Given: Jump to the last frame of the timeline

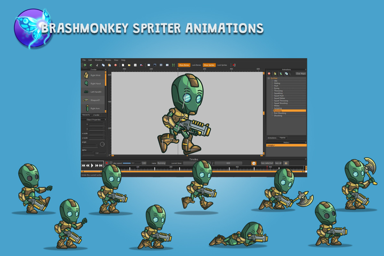Looking at the screenshot, I should tap(101, 165).
